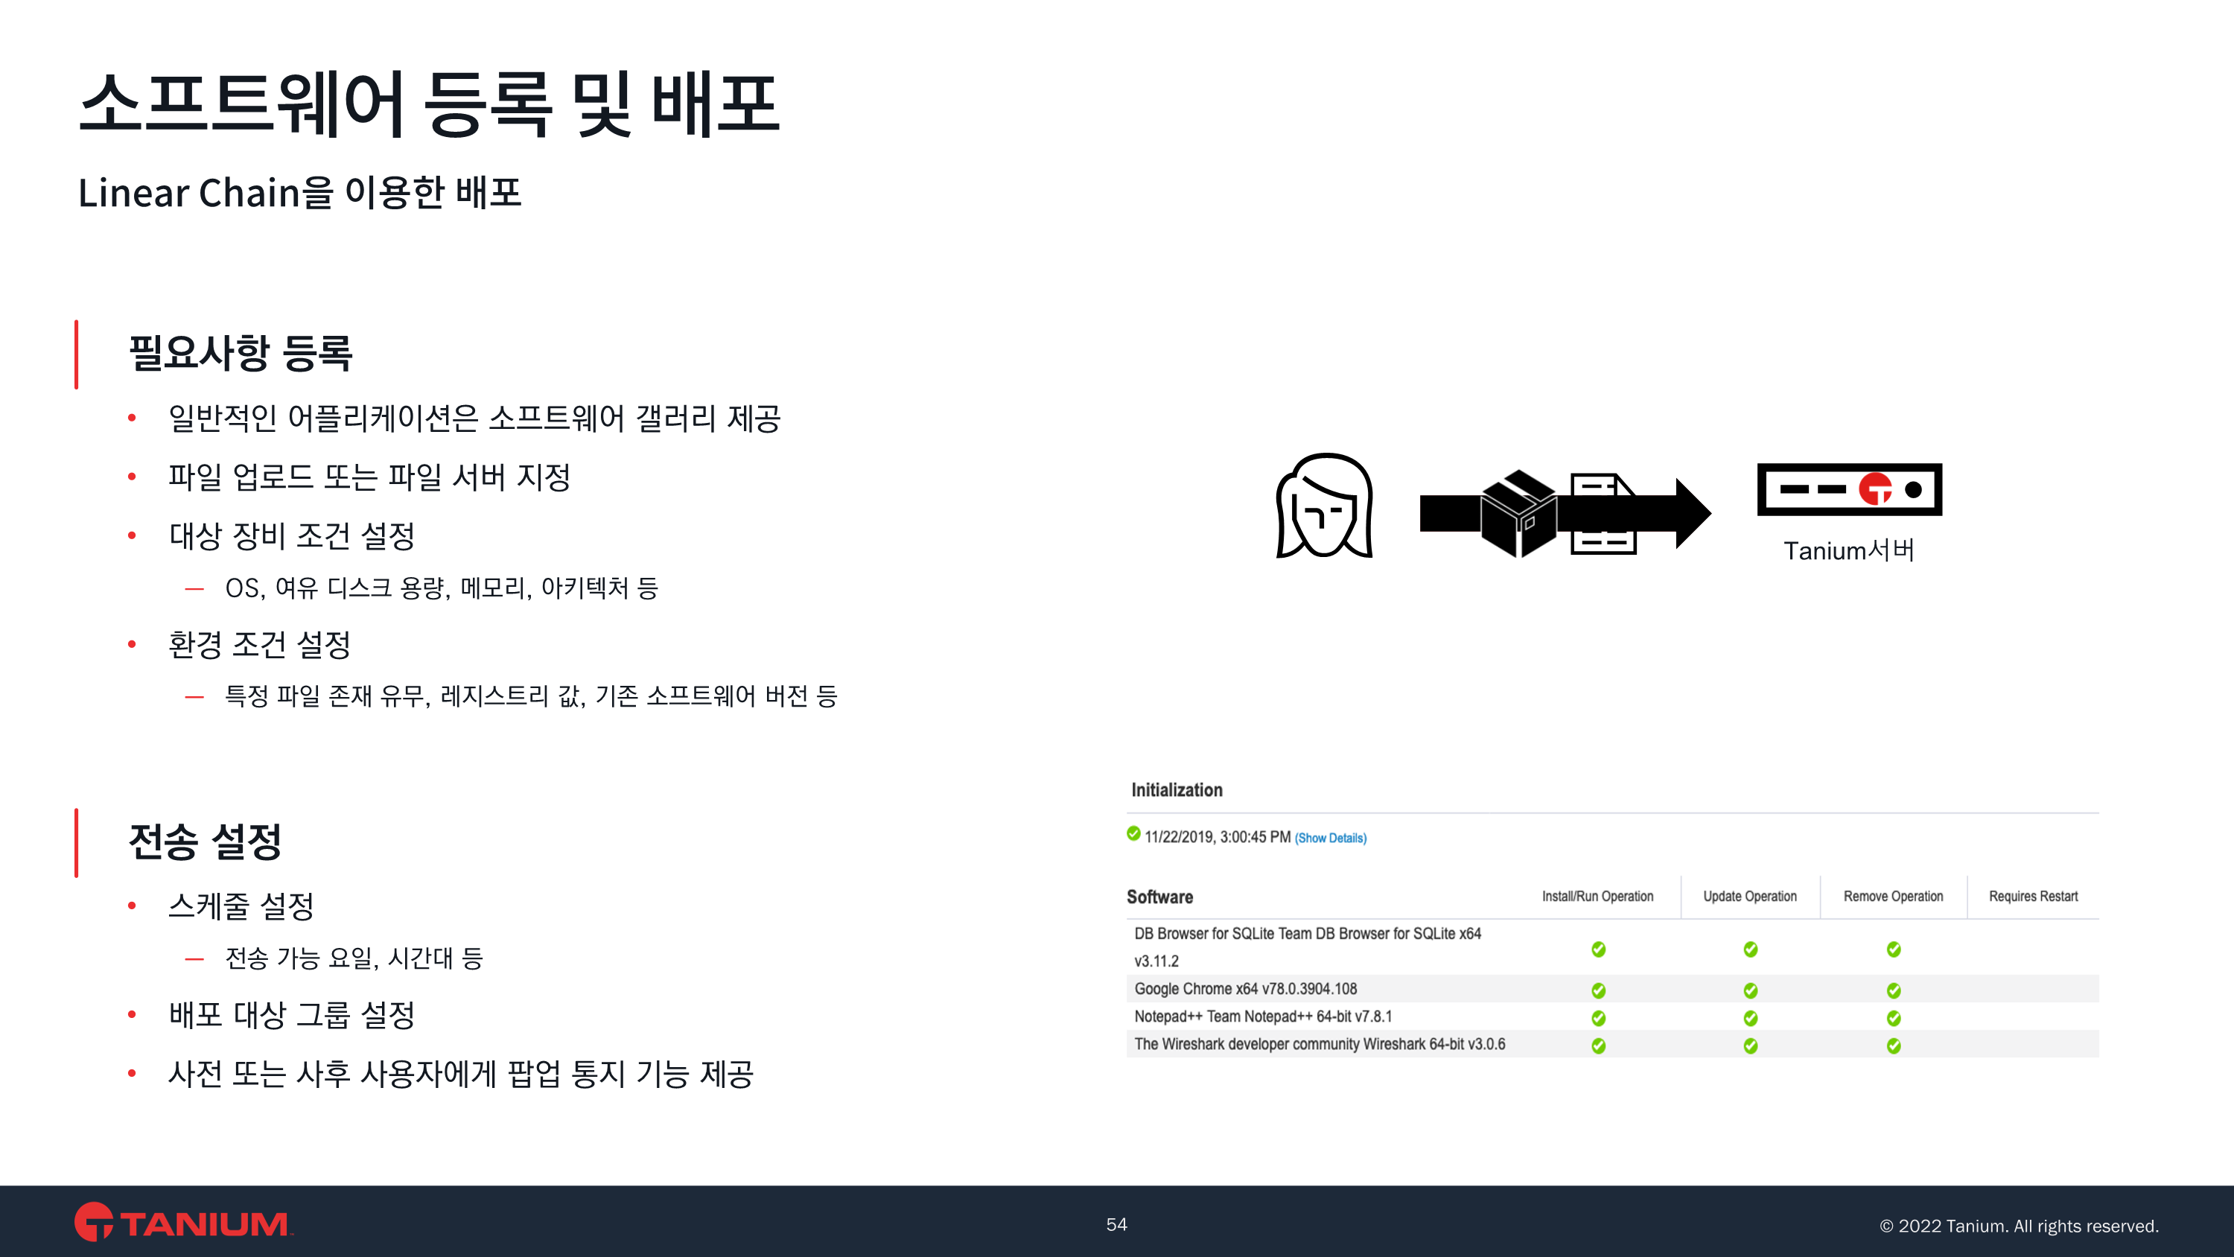Image resolution: width=2234 pixels, height=1257 pixels.
Task: Click Notepad++ Update Operation checkmark
Action: 1750,1017
